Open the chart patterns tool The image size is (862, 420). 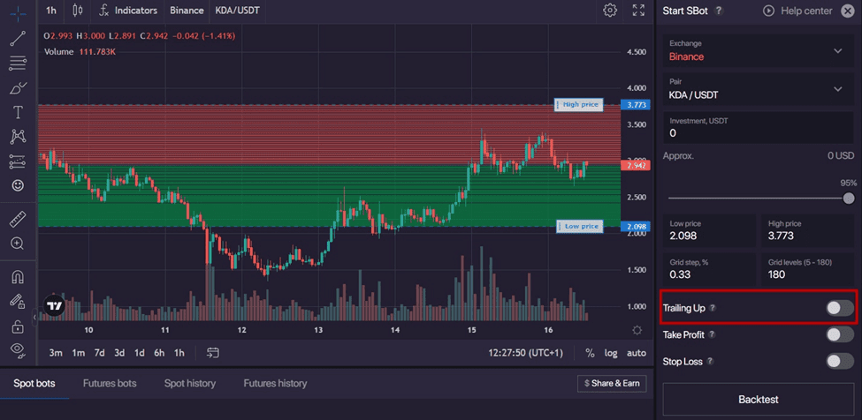[18, 137]
